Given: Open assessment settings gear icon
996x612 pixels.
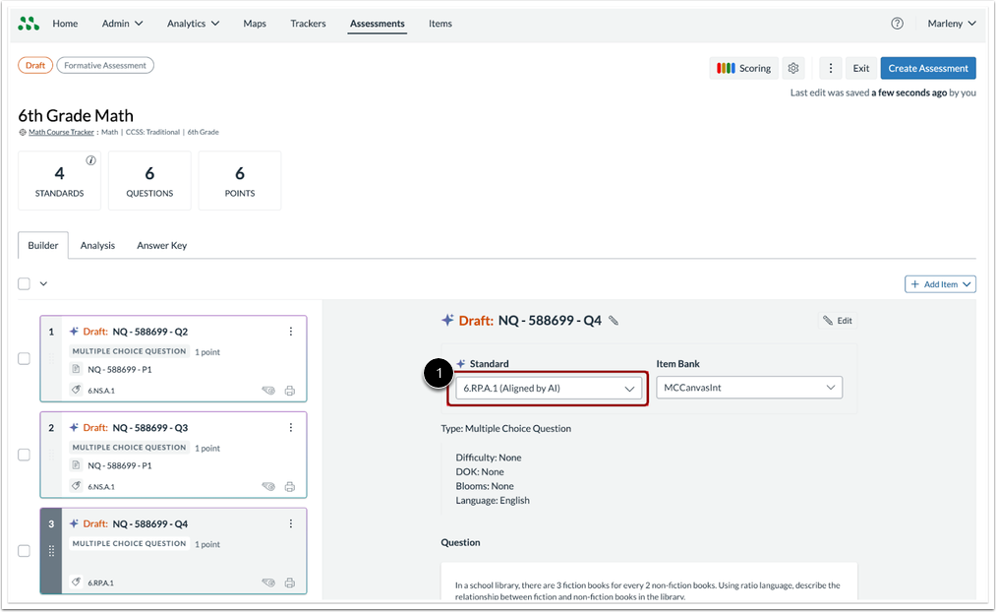Looking at the screenshot, I should [793, 68].
